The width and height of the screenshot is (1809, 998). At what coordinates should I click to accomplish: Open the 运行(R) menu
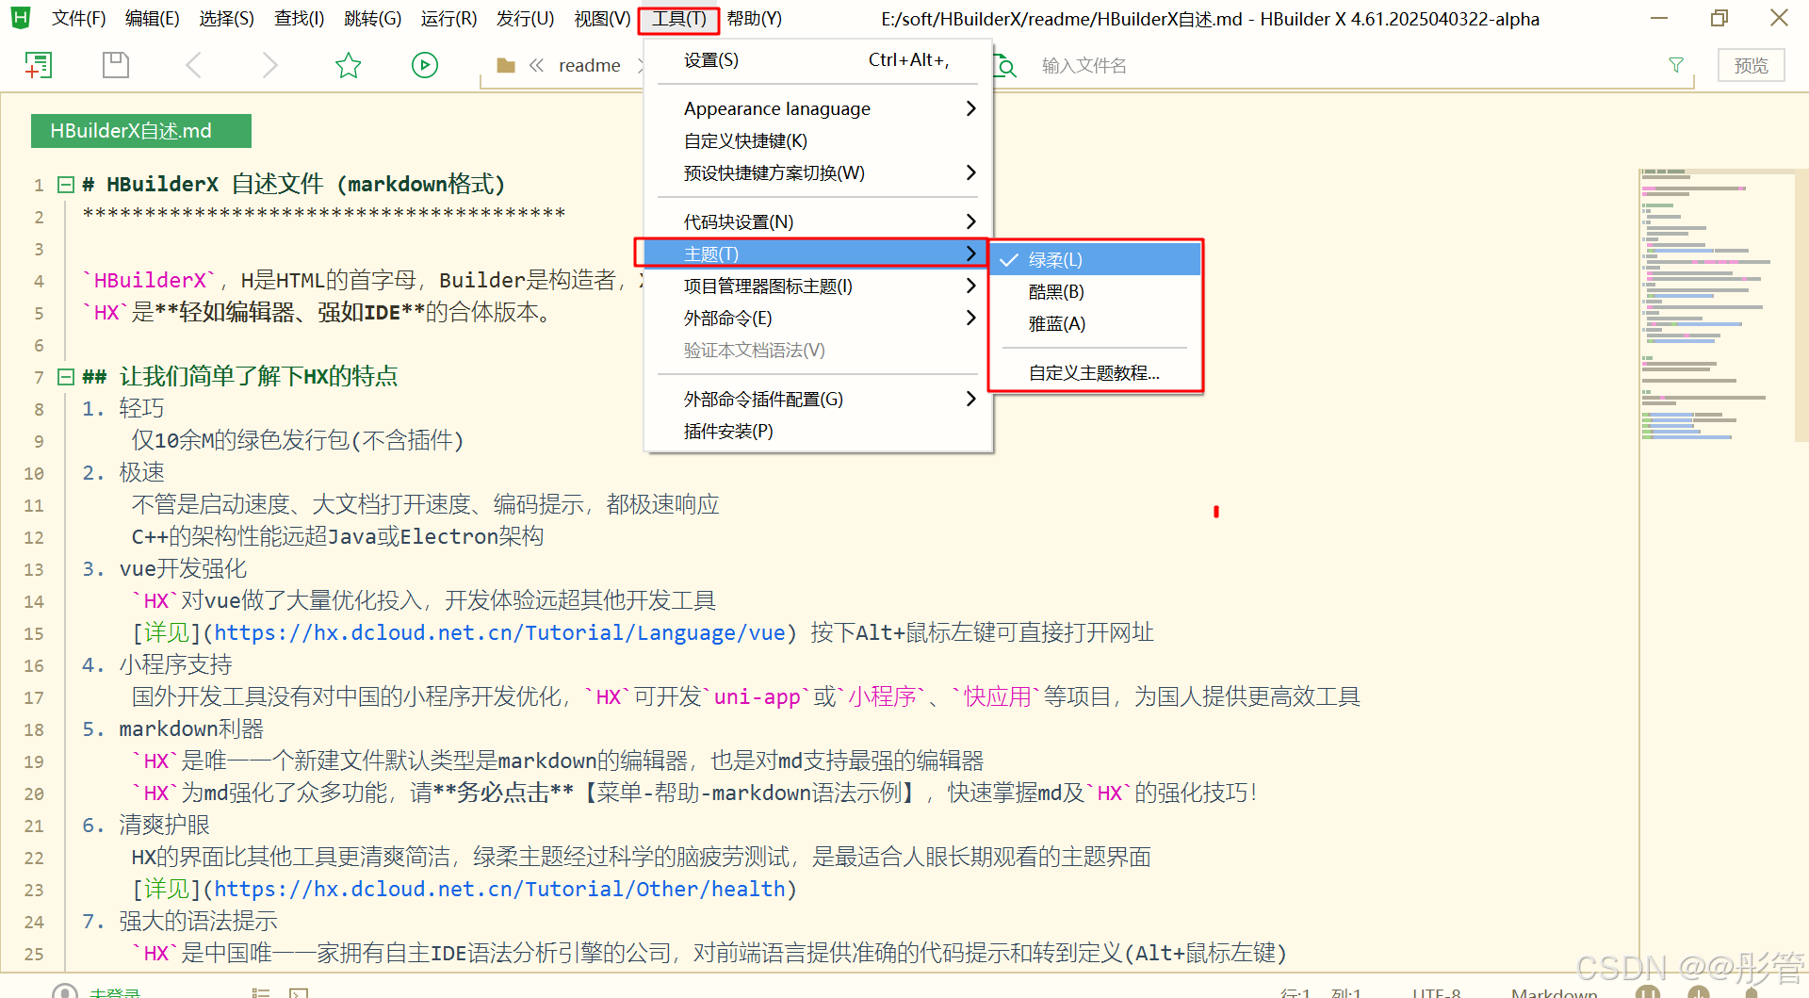tap(448, 19)
